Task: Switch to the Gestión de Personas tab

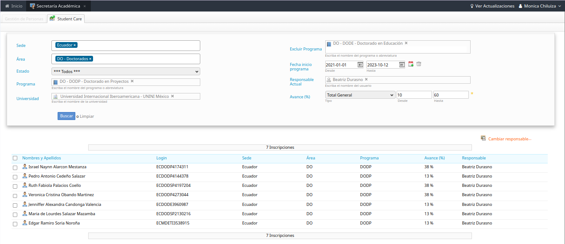Action: point(24,19)
